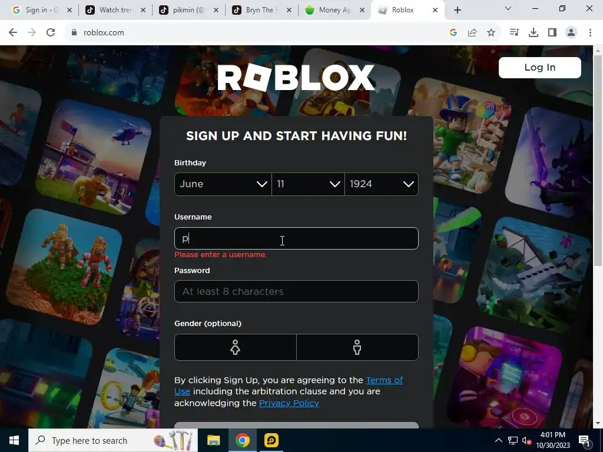This screenshot has width=603, height=452.
Task: Open the Chrome downloads icon
Action: 534,33
